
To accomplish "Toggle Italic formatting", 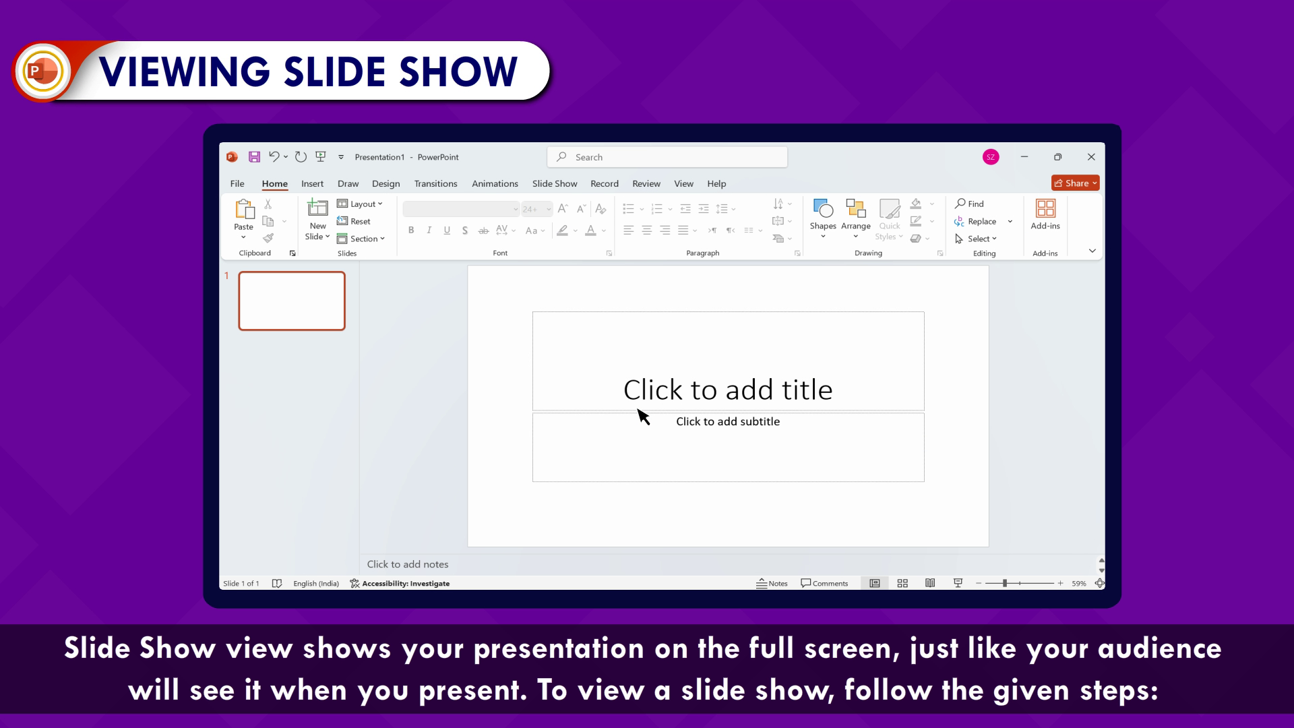I will (429, 231).
